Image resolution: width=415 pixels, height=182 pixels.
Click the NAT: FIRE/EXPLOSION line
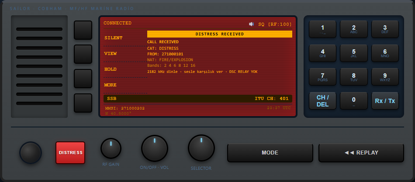point(170,60)
